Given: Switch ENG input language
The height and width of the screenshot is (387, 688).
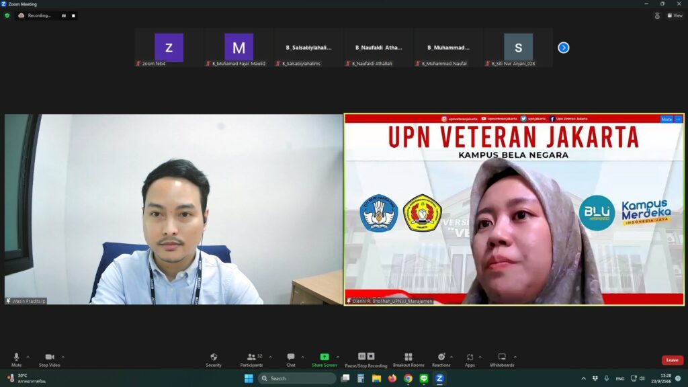Looking at the screenshot, I should click(x=620, y=378).
